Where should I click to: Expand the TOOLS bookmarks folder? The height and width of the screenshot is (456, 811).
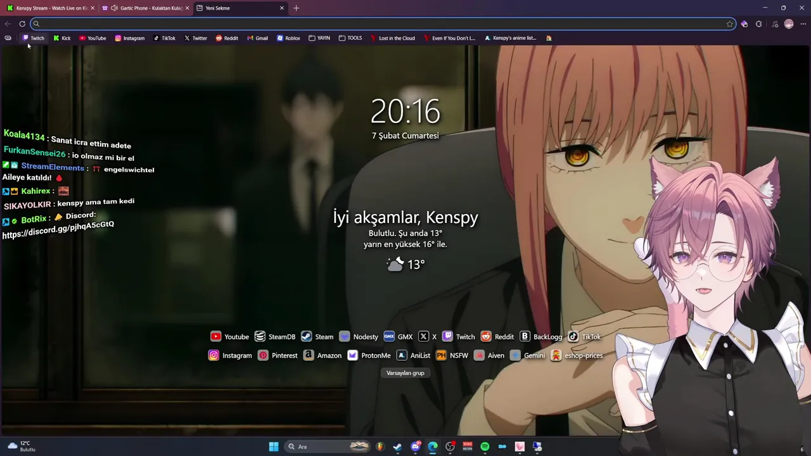point(350,38)
